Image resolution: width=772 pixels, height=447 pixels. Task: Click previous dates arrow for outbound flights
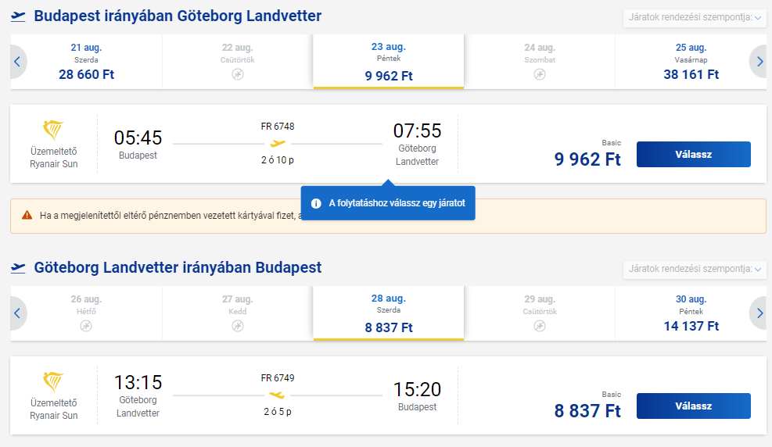pyautogui.click(x=18, y=62)
